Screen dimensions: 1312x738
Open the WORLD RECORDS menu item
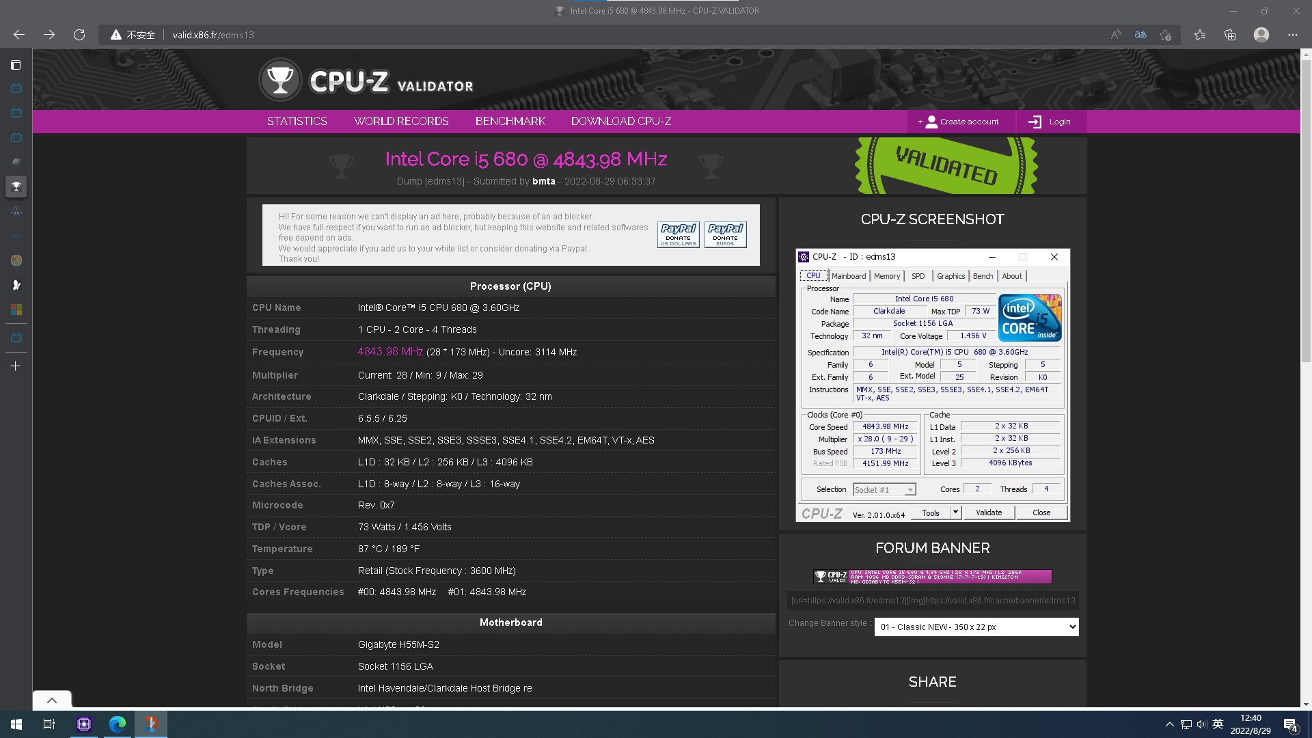401,122
